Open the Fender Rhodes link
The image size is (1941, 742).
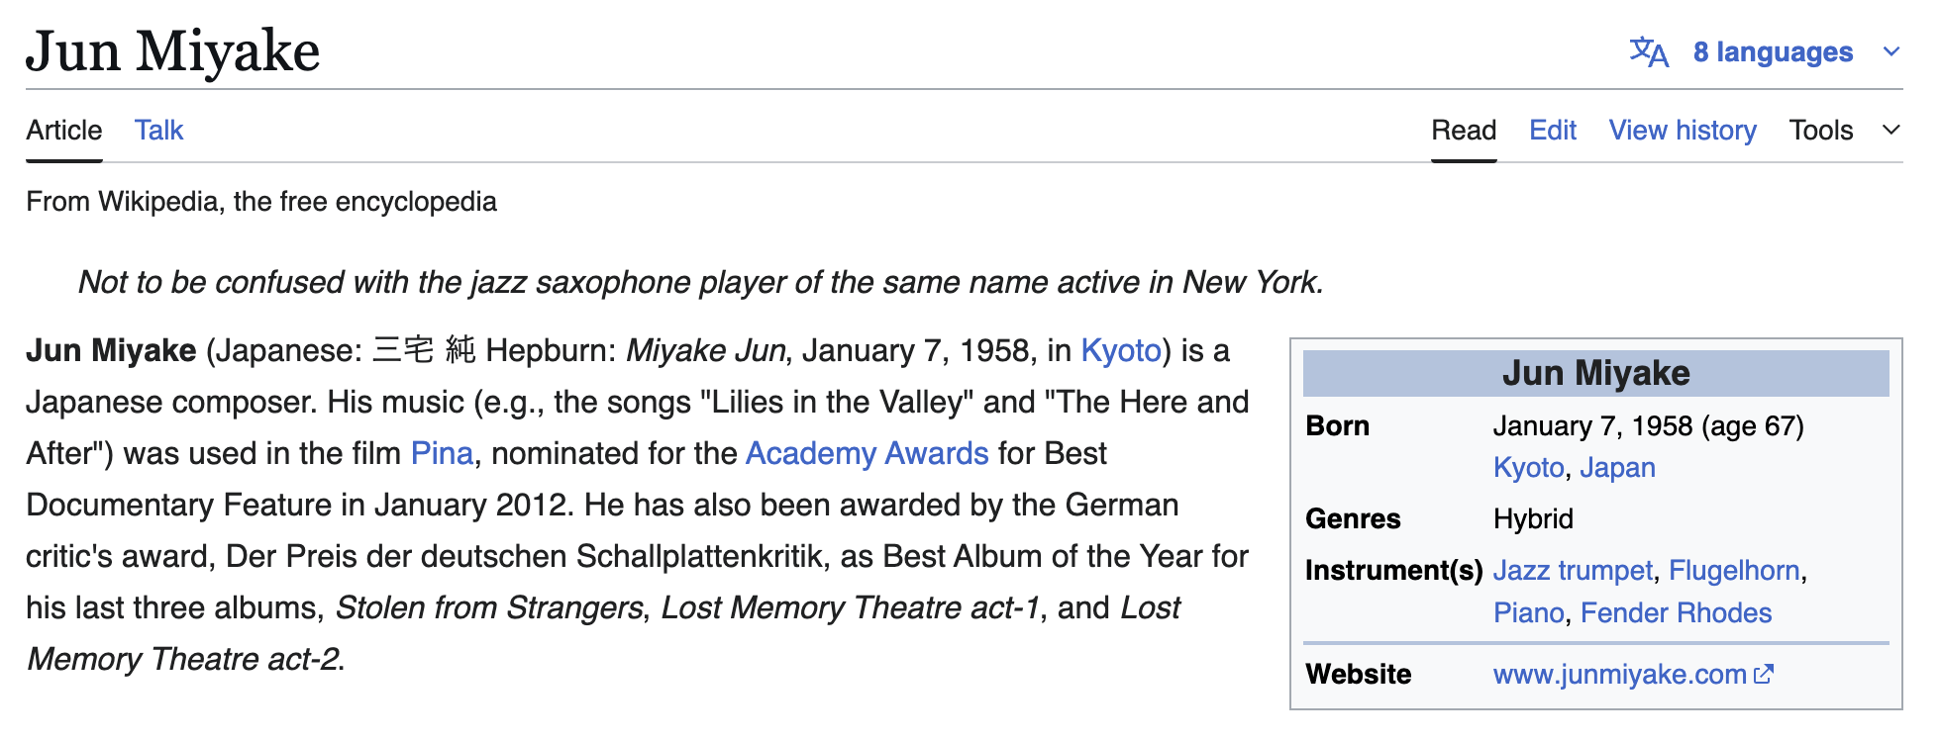(1676, 612)
